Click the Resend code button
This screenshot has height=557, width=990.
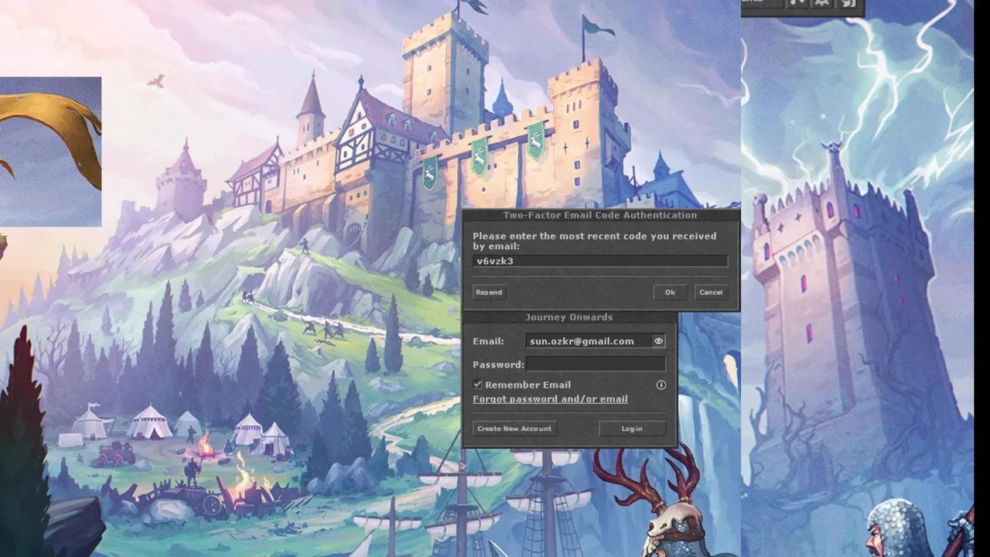[x=489, y=292]
